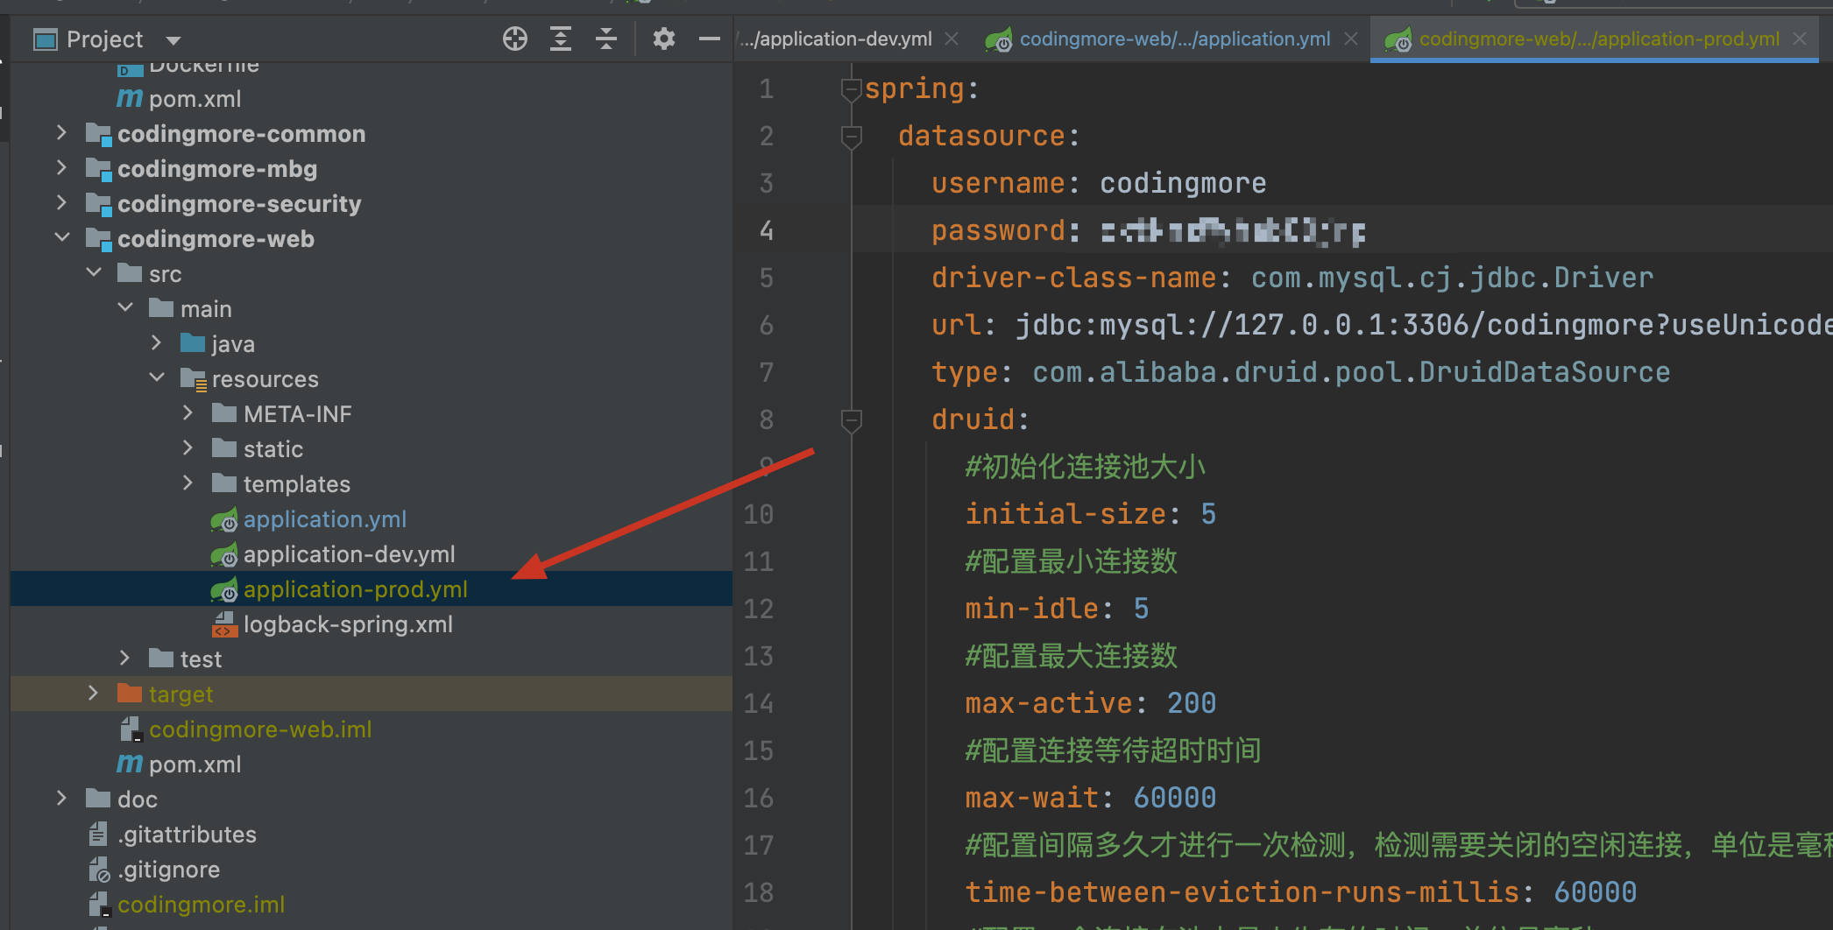
Task: Expand the templates folder
Action: pyautogui.click(x=188, y=483)
